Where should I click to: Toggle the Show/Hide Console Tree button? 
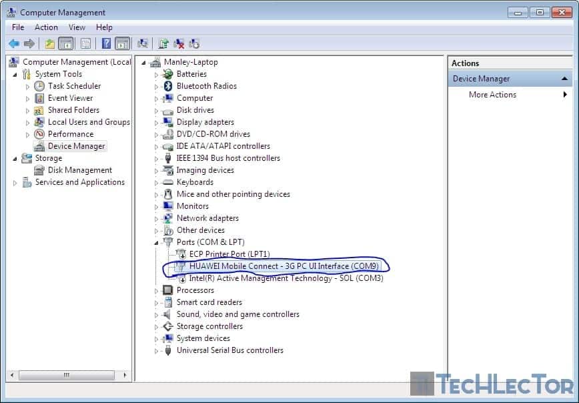pyautogui.click(x=66, y=44)
